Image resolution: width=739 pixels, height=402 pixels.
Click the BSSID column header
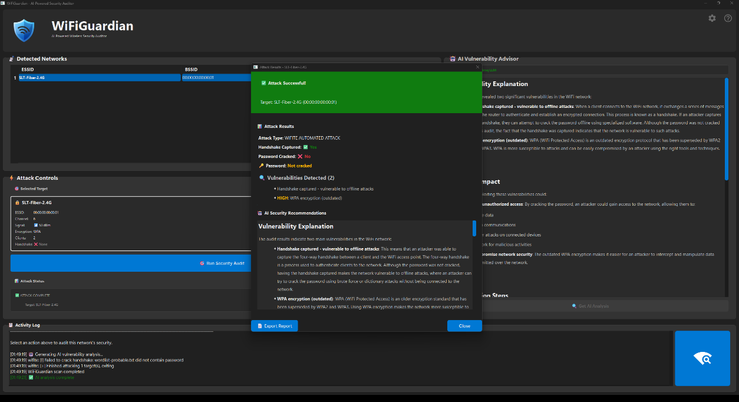coord(191,70)
